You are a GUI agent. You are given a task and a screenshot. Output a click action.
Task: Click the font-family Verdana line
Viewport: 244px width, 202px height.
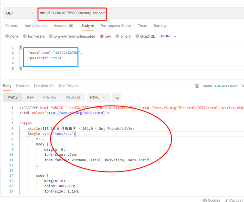98,160
